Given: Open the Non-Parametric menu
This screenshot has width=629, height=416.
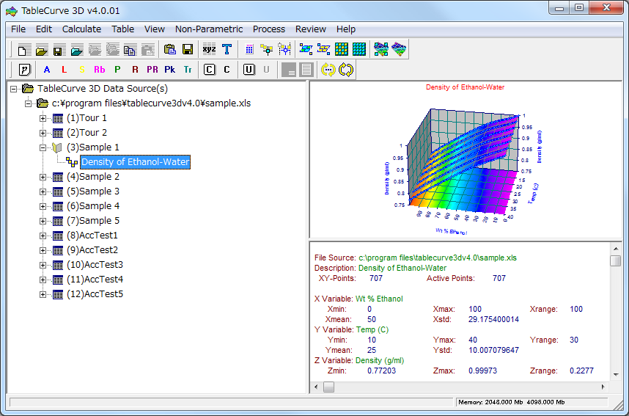Looking at the screenshot, I should pyautogui.click(x=208, y=29).
